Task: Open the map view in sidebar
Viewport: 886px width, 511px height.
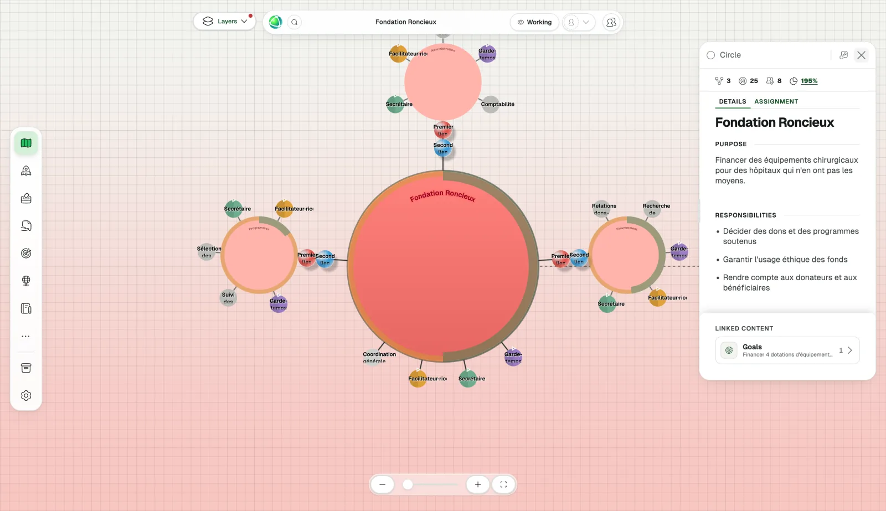Action: tap(26, 143)
